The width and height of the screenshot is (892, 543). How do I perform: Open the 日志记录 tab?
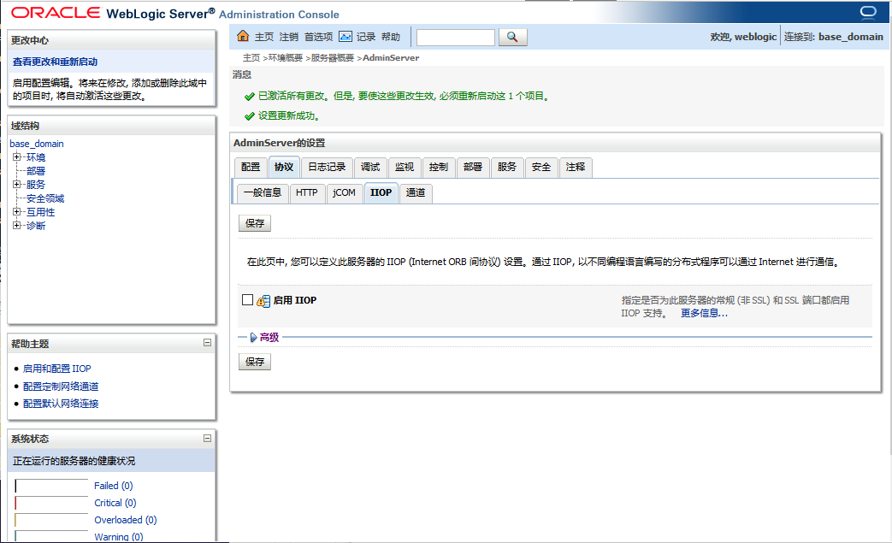pyautogui.click(x=326, y=168)
